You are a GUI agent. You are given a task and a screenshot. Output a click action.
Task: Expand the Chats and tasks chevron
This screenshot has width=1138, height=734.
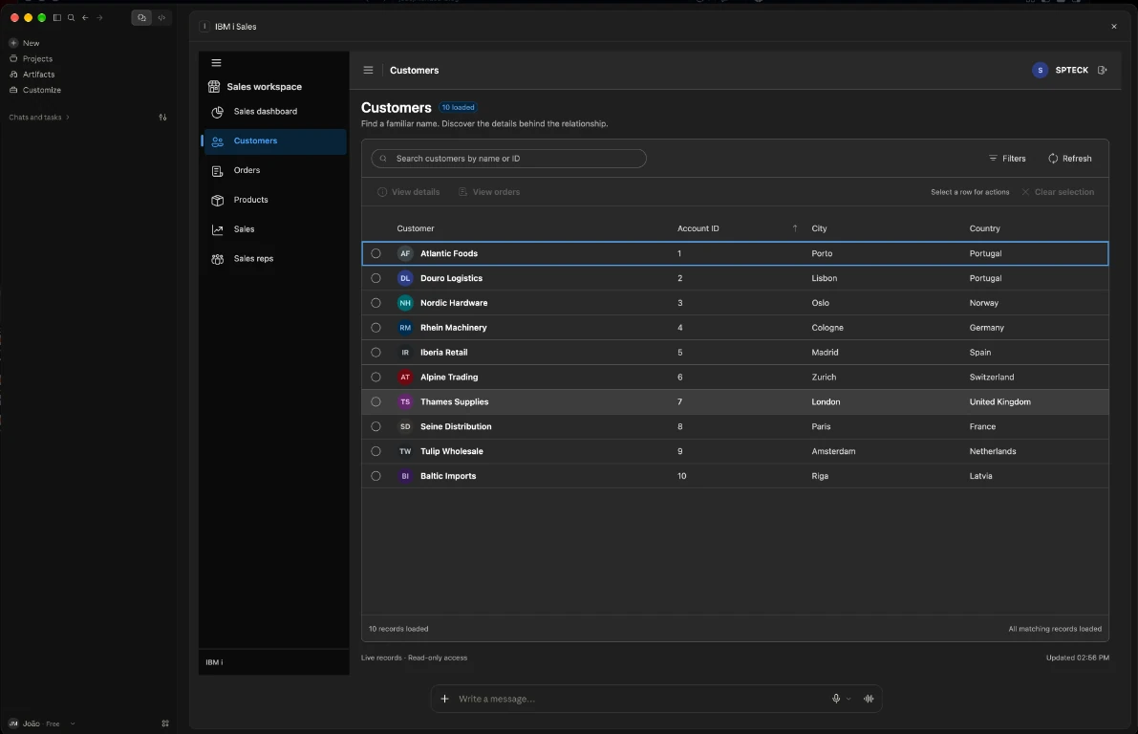tap(68, 117)
